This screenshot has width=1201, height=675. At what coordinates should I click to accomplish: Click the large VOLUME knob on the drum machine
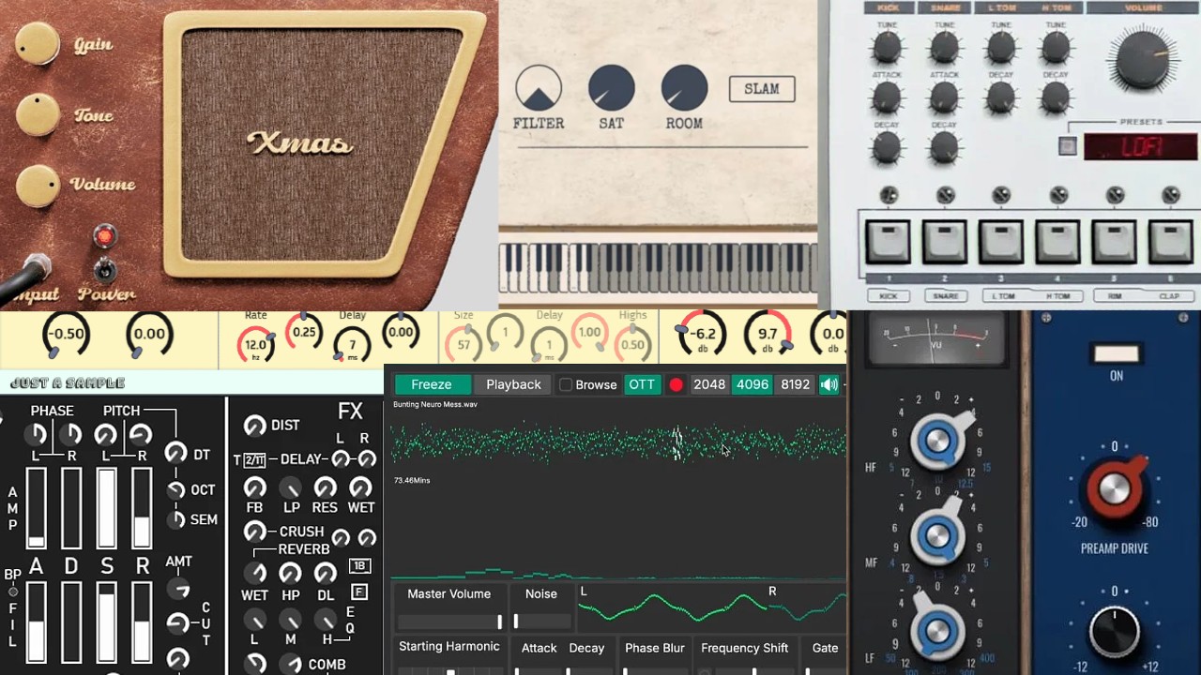tap(1143, 58)
